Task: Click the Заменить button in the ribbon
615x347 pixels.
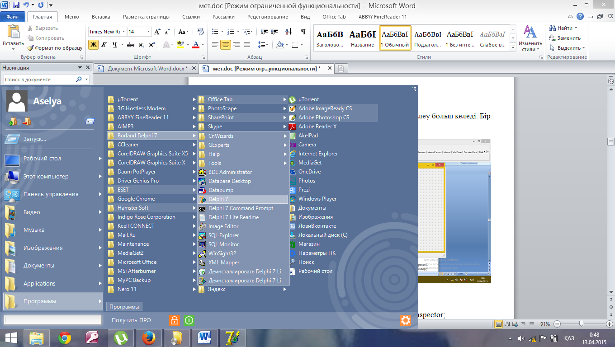Action: pyautogui.click(x=565, y=38)
